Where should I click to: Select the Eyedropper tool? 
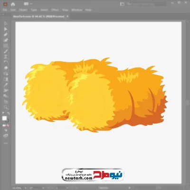click(x=6, y=85)
